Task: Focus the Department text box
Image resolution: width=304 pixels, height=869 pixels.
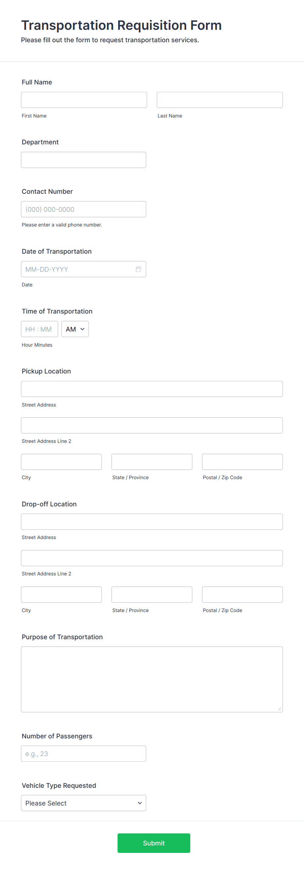Action: pyautogui.click(x=84, y=160)
